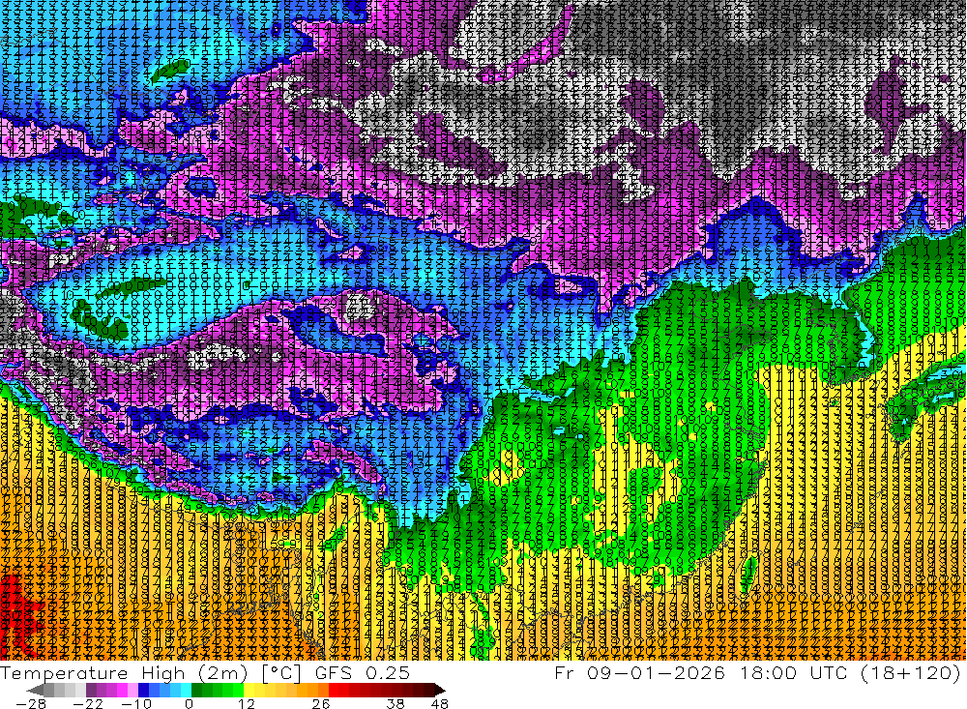
Task: Click the '(18+120)' forecast run label
Action: [x=910, y=672]
